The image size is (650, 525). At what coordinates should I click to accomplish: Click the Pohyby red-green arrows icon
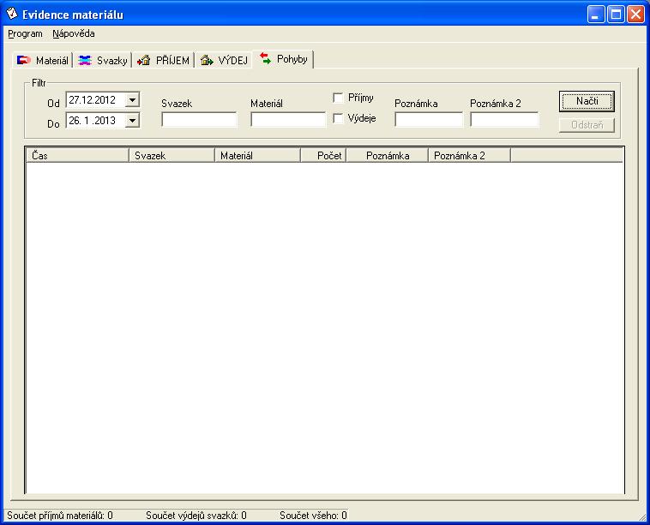point(265,59)
